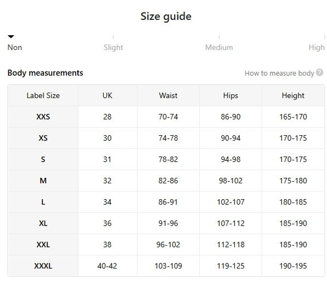327x289 pixels.
Task: Select the 'High' stretch level label
Action: click(316, 47)
